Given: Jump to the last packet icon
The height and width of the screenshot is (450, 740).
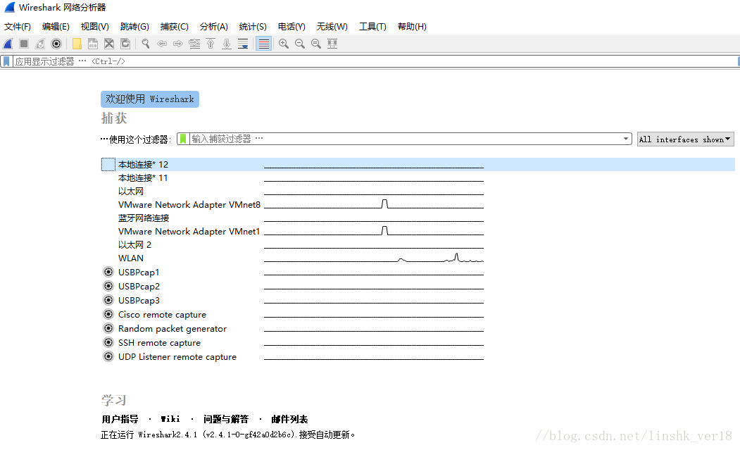Looking at the screenshot, I should (227, 44).
